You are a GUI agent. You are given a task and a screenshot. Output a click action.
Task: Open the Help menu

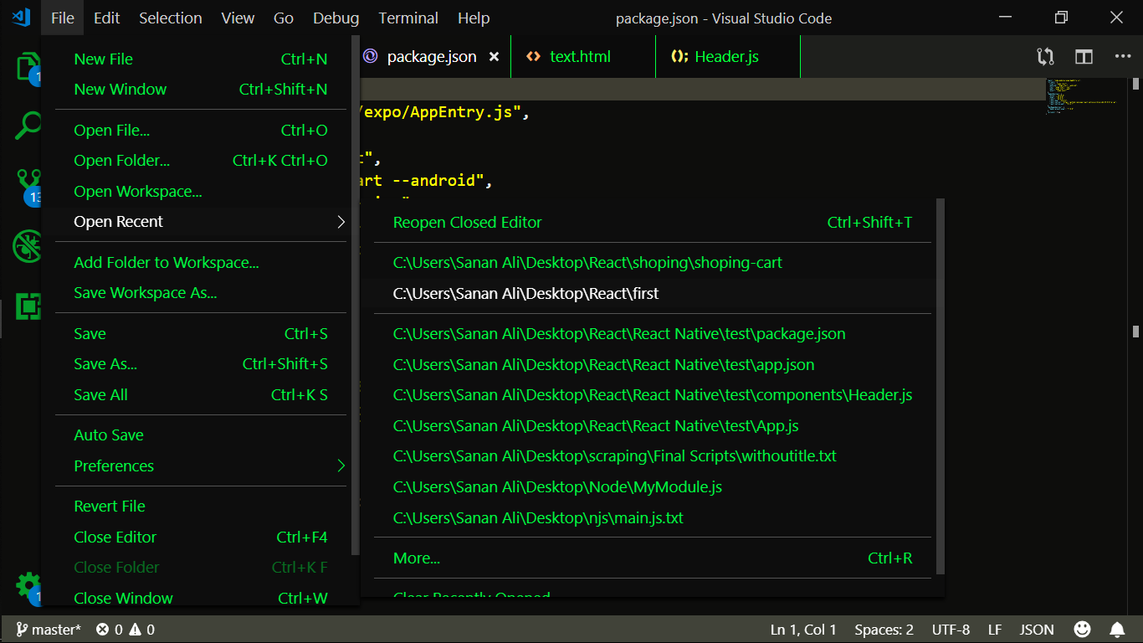coord(474,18)
